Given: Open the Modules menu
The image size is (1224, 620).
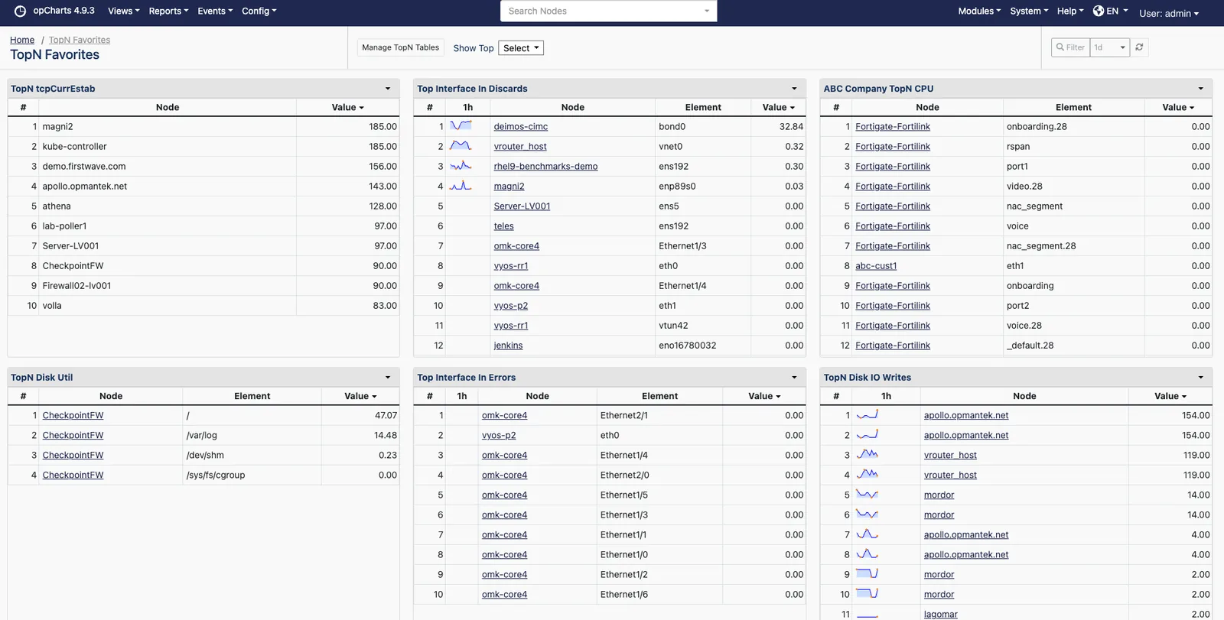Looking at the screenshot, I should click(x=979, y=11).
